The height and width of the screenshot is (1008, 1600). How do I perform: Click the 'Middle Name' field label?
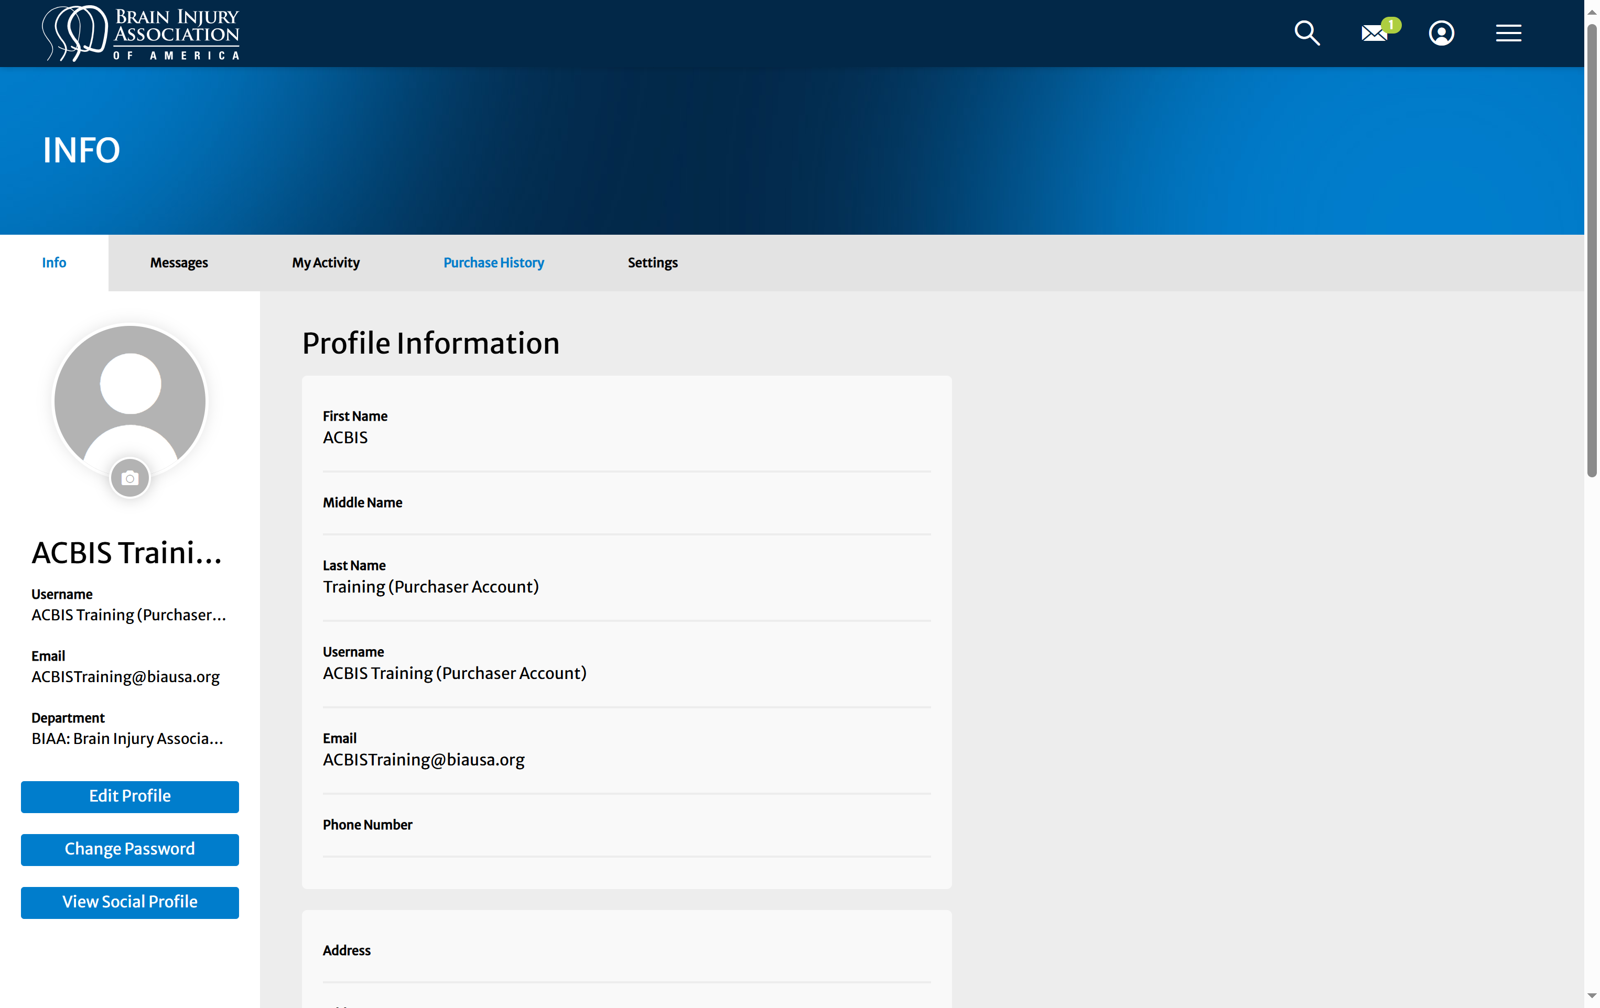tap(363, 502)
